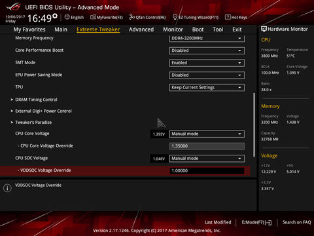Select Memory Frequency label
The height and width of the screenshot is (236, 314).
click(34, 38)
